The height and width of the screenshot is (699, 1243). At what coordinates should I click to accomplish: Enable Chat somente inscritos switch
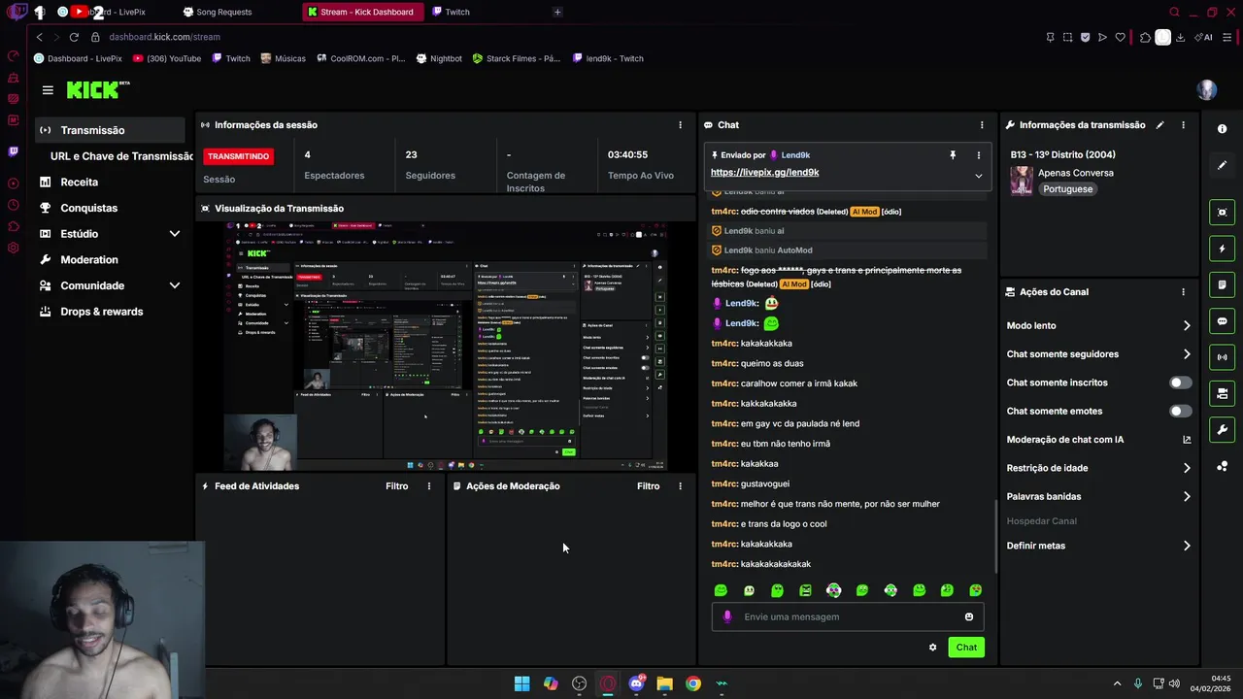[x=1180, y=383]
